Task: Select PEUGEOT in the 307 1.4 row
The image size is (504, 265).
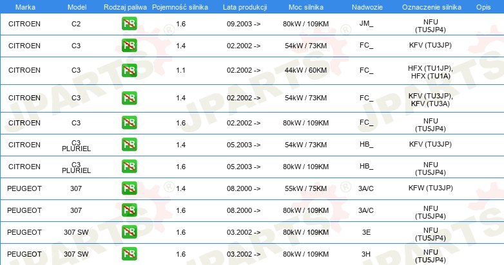Action: click(24, 188)
